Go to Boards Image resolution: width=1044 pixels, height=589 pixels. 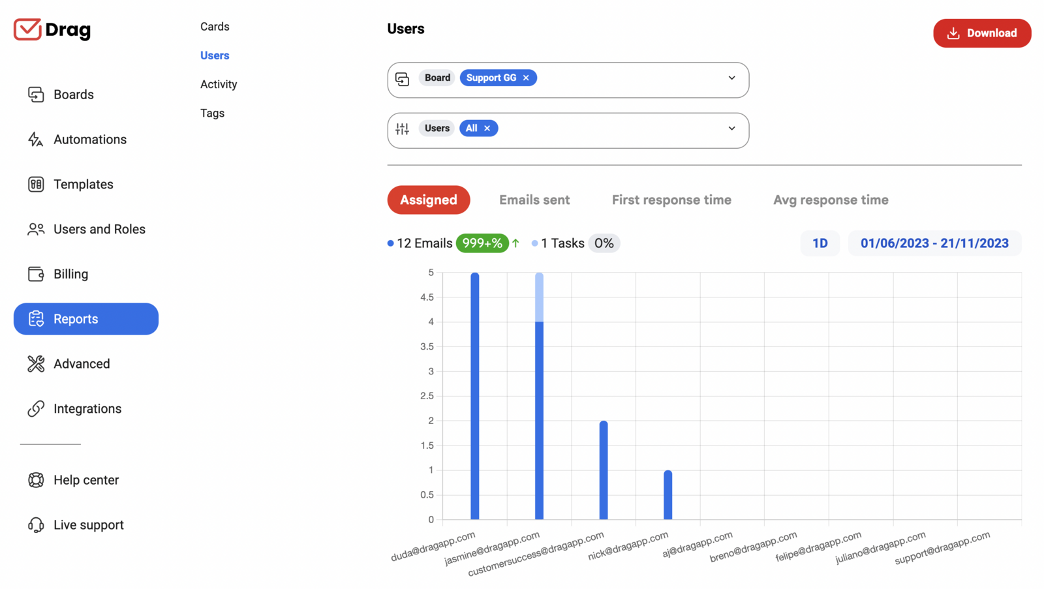(x=74, y=95)
